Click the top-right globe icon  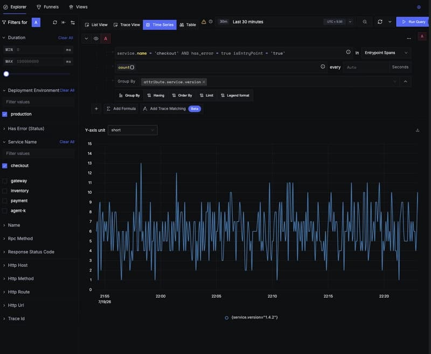pyautogui.click(x=419, y=7)
